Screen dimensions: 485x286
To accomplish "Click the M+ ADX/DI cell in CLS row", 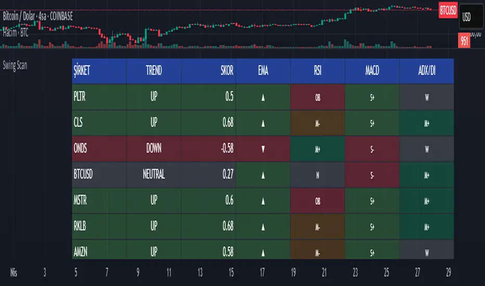I will click(x=427, y=123).
